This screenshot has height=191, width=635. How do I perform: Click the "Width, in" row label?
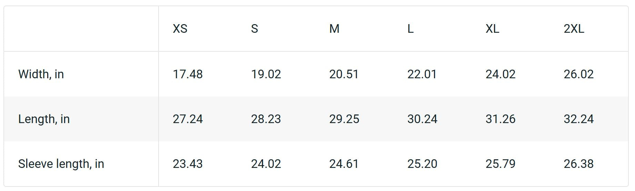[x=41, y=74]
